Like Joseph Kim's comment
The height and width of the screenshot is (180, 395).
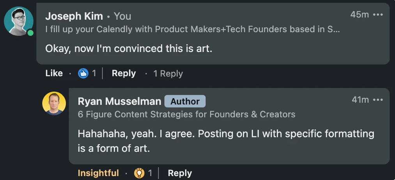54,73
